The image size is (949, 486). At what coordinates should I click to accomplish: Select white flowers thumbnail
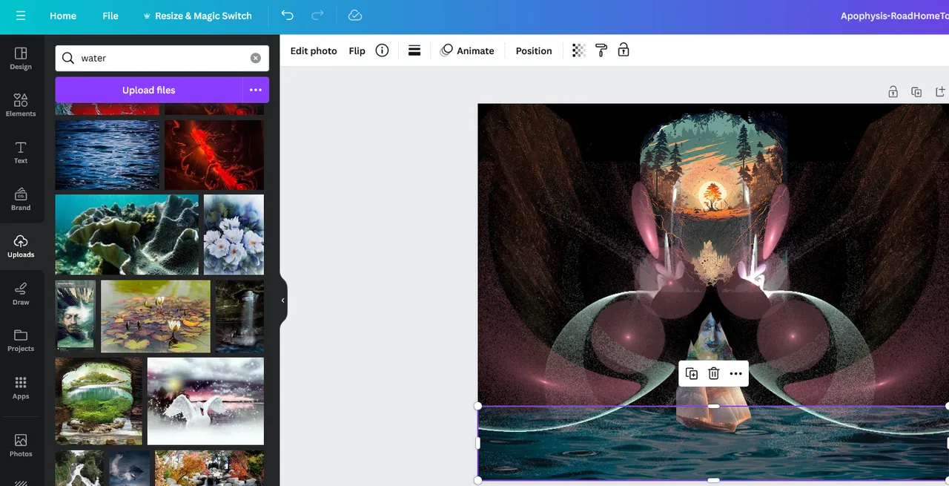click(x=234, y=234)
